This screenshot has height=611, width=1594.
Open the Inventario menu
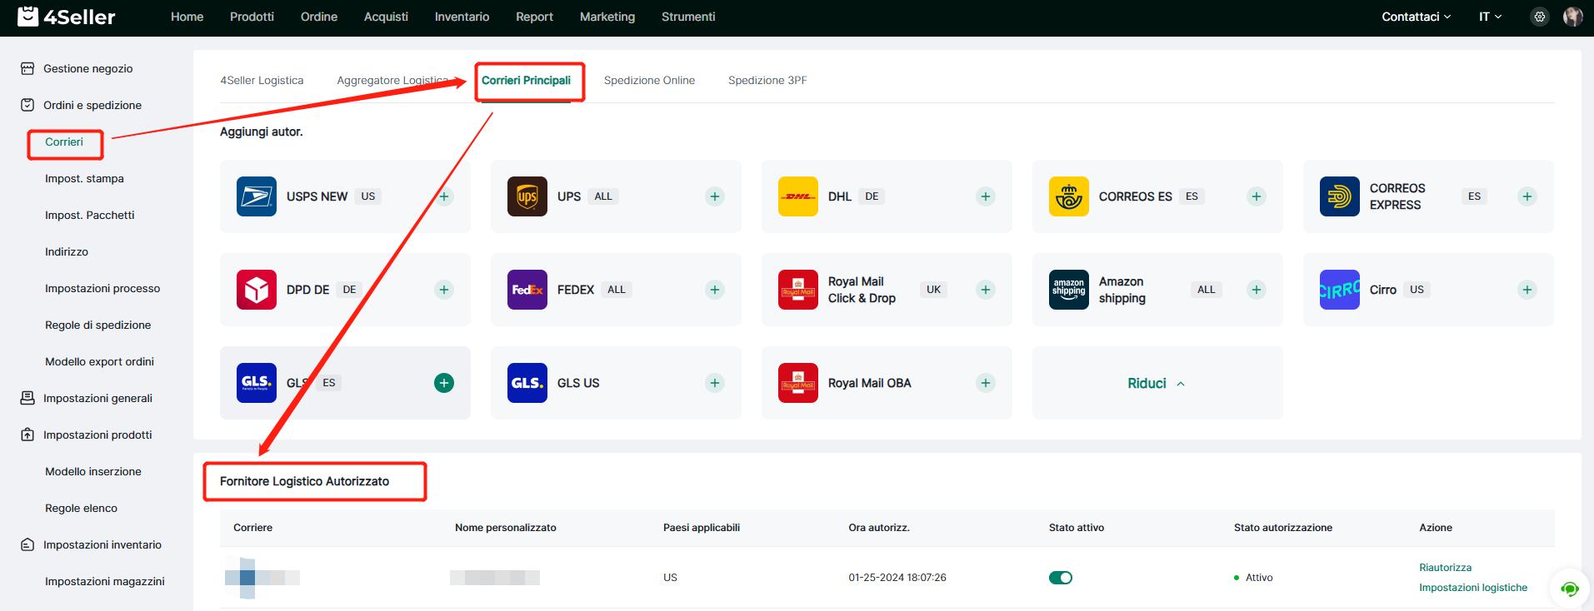pyautogui.click(x=462, y=17)
